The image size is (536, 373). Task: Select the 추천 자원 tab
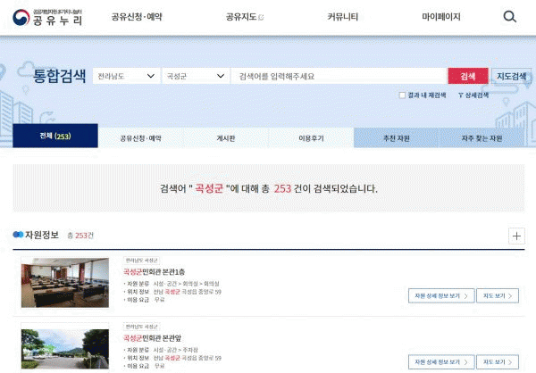[x=397, y=137]
